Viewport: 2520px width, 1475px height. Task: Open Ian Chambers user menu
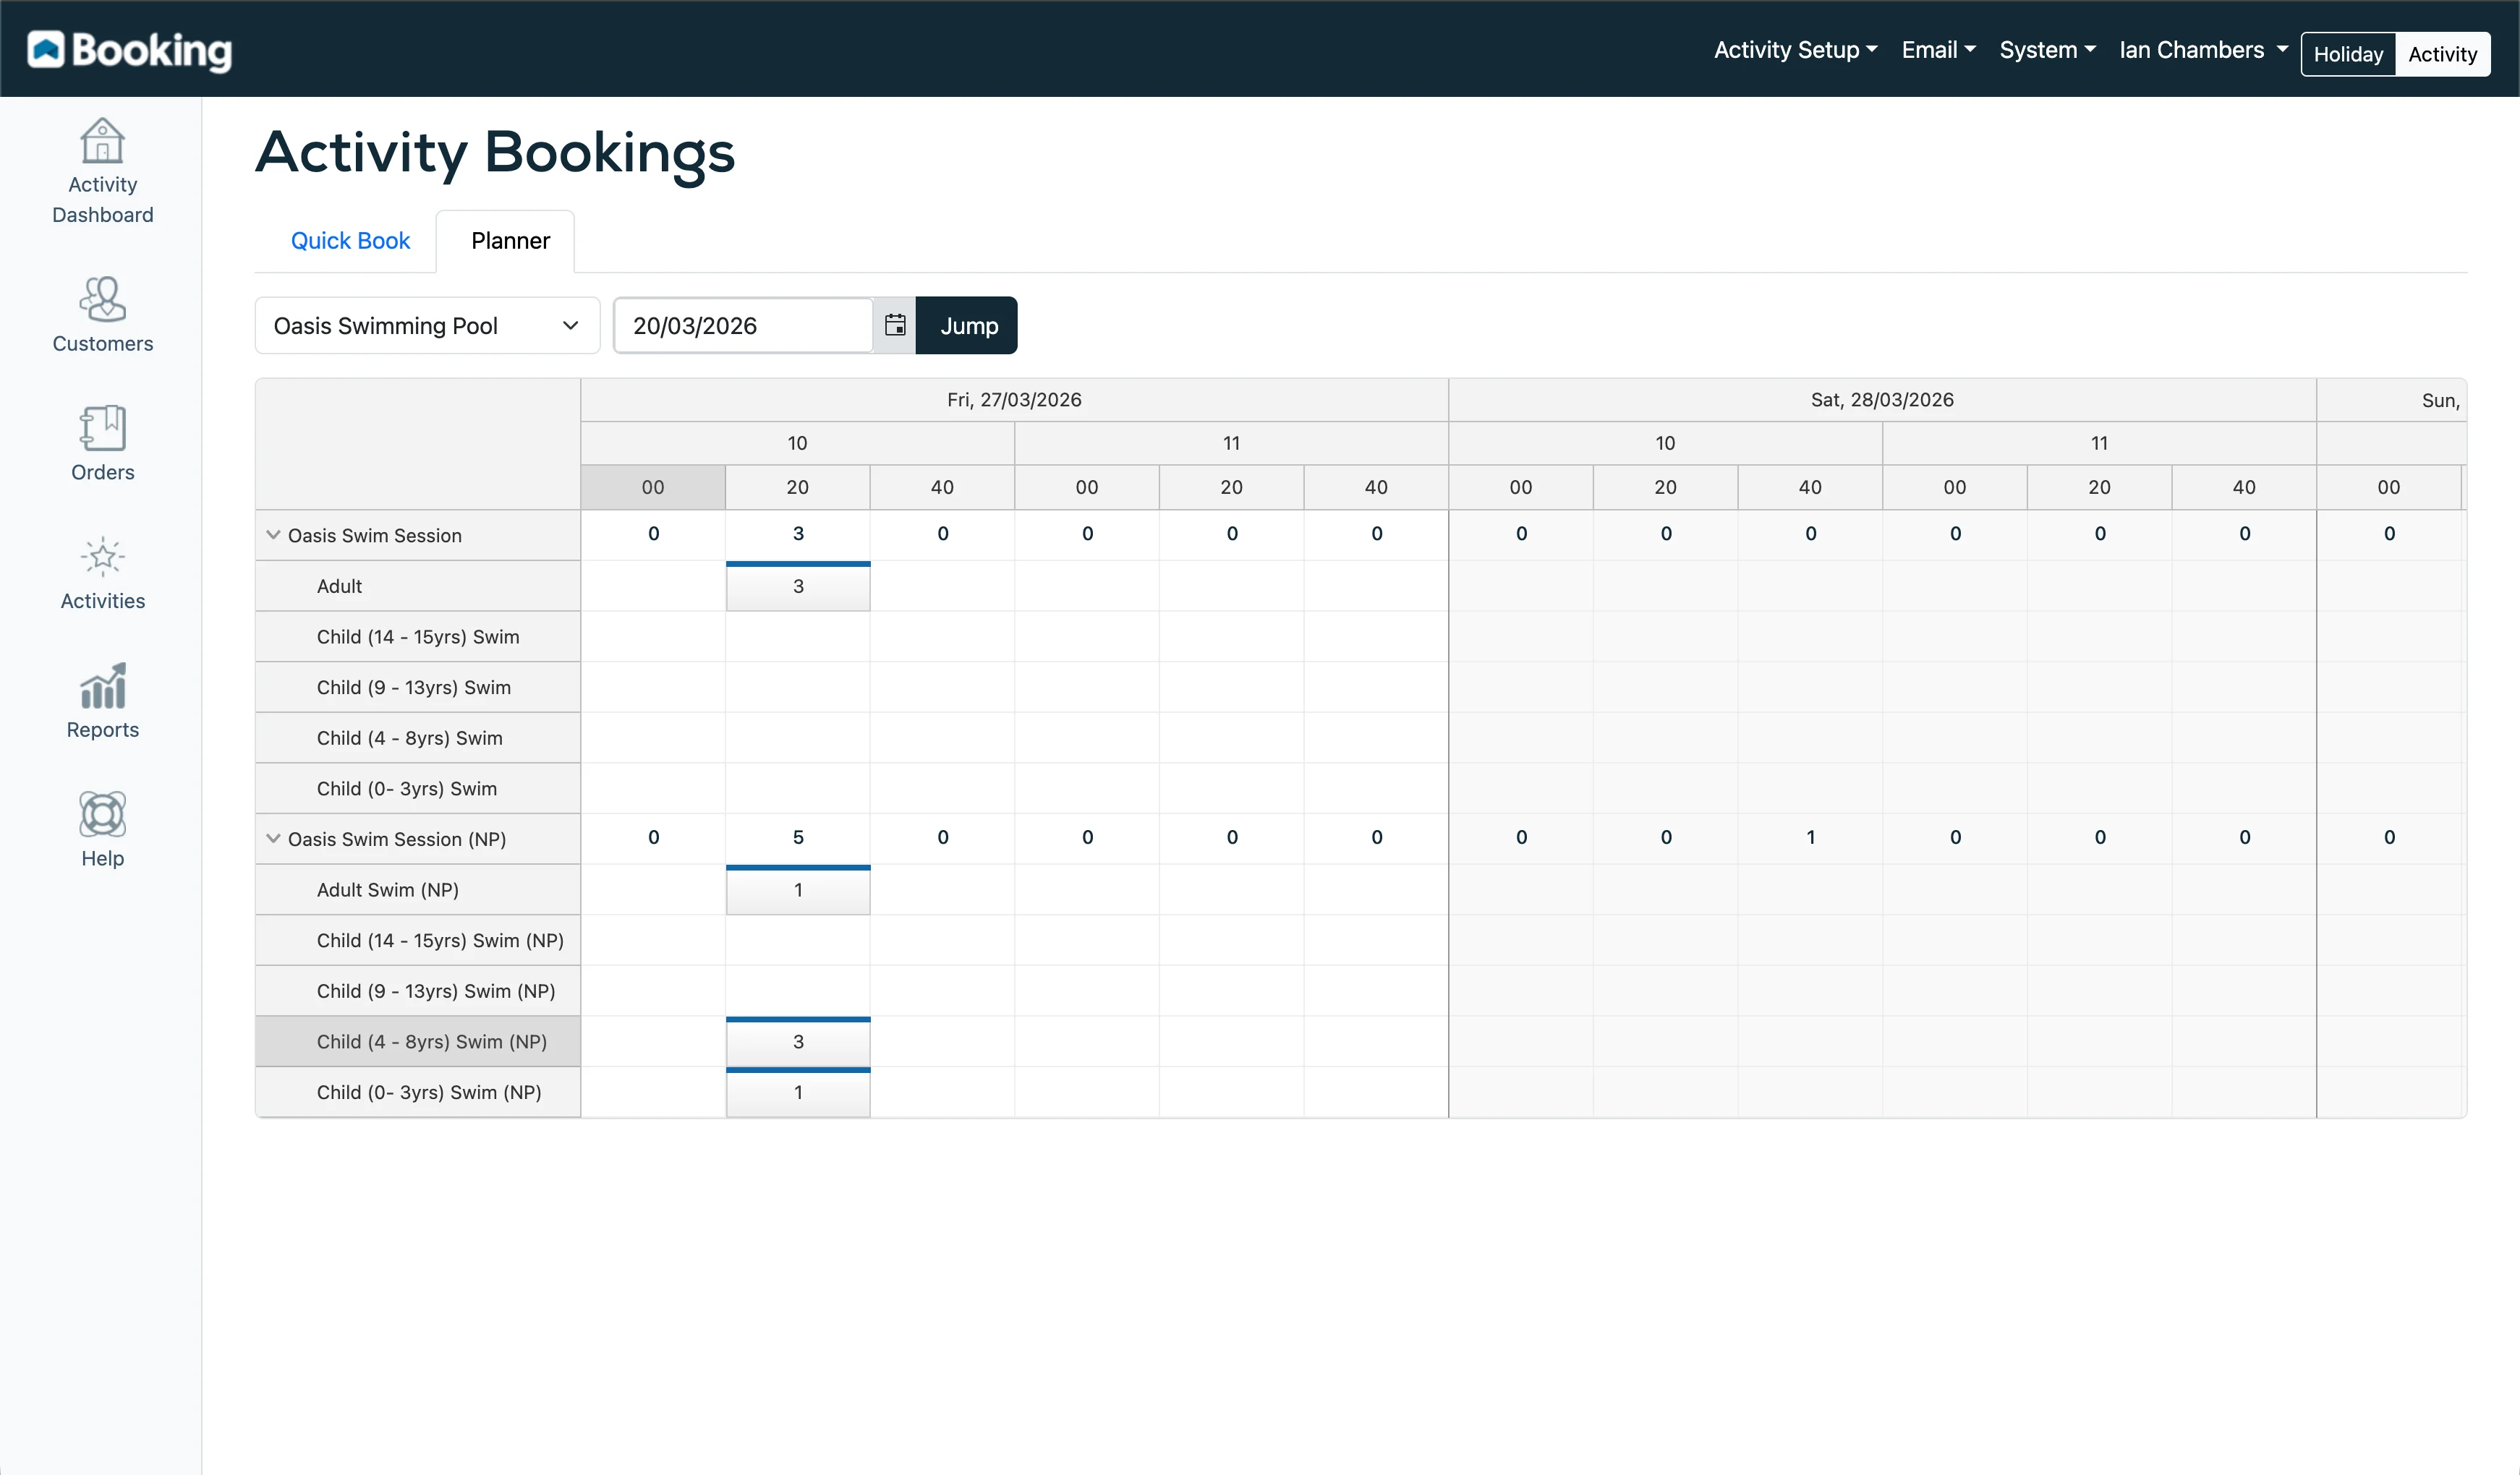2203,50
